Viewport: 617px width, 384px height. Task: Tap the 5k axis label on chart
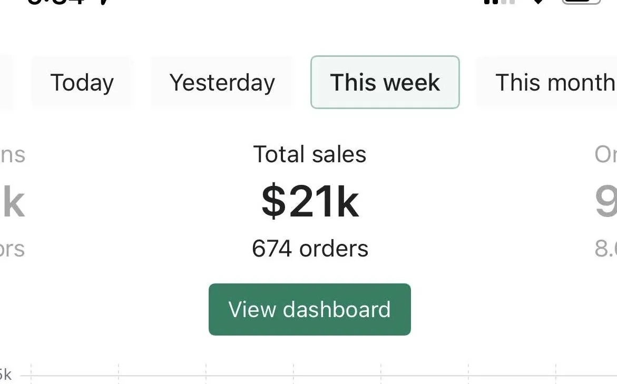point(5,375)
